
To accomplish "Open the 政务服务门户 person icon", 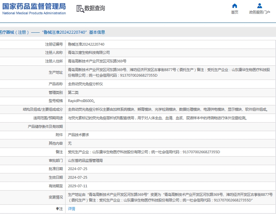I will 259,6.
